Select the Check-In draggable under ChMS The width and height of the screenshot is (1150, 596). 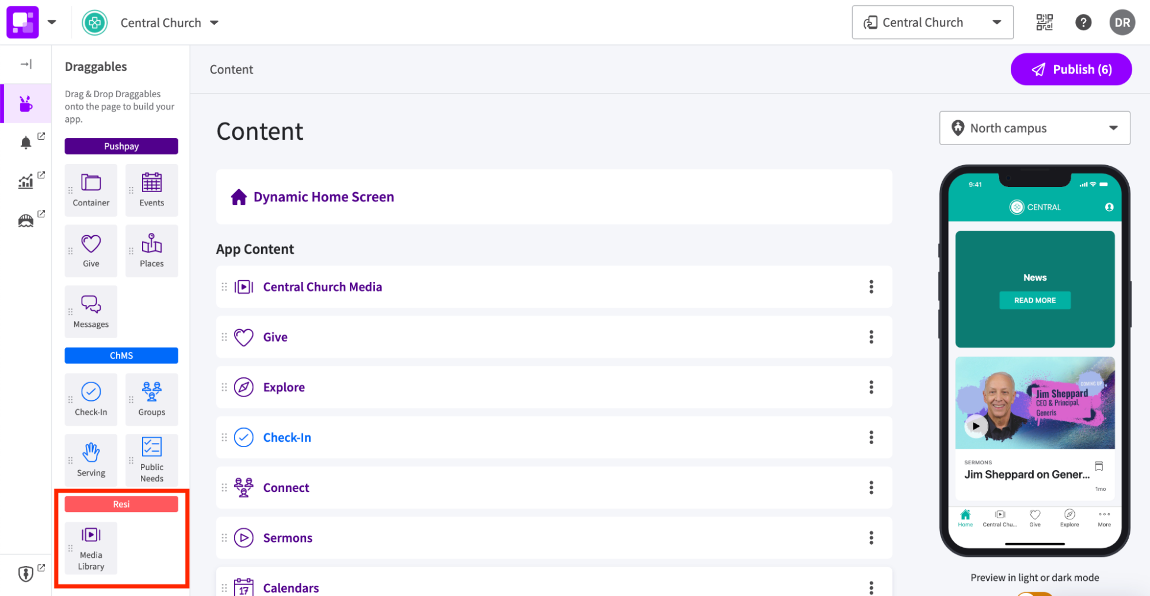90,399
